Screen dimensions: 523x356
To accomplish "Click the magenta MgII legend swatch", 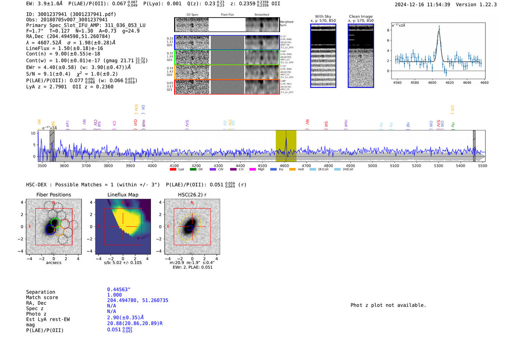I will (x=253, y=169).
